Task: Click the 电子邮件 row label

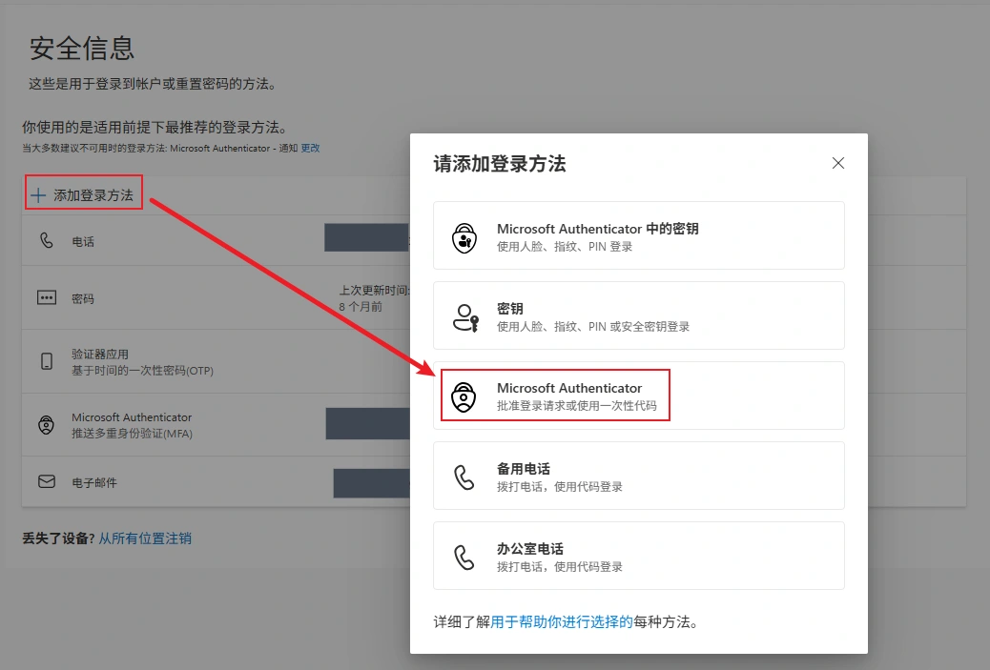Action: [94, 482]
